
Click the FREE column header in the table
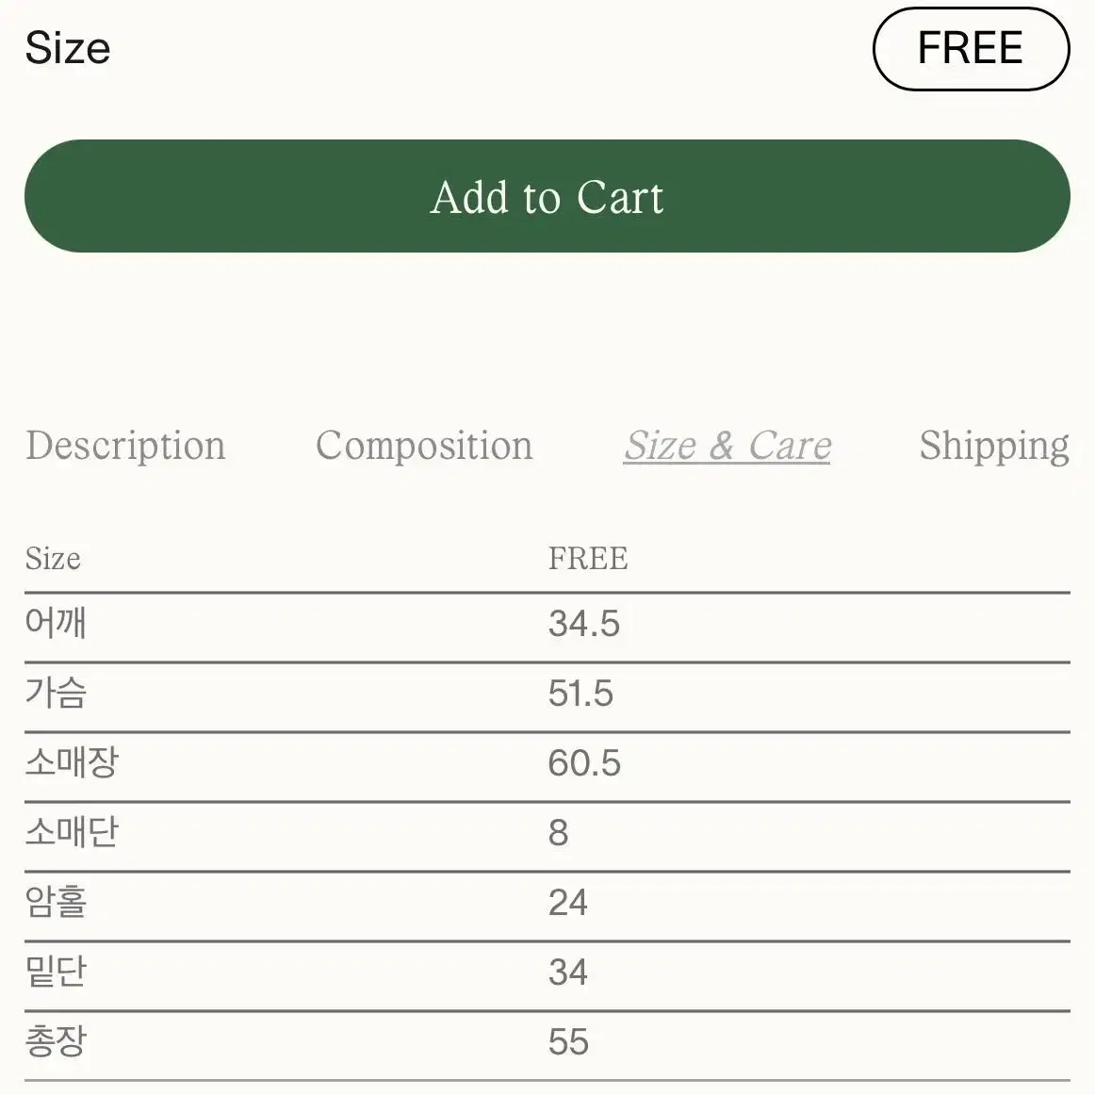pos(588,559)
